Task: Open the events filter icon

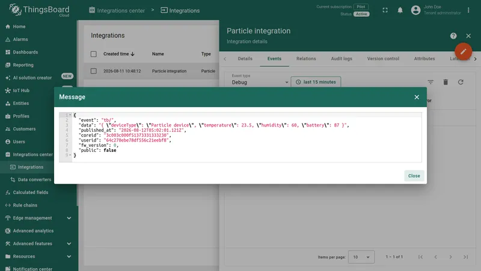Action: coord(430,82)
